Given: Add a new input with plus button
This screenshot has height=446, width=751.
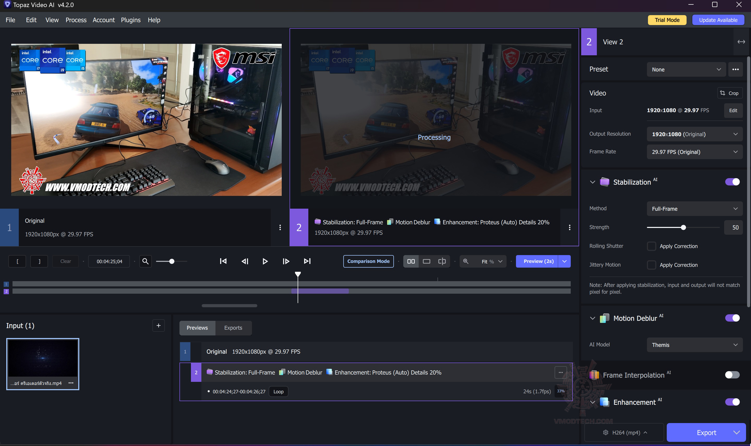Looking at the screenshot, I should pos(158,326).
